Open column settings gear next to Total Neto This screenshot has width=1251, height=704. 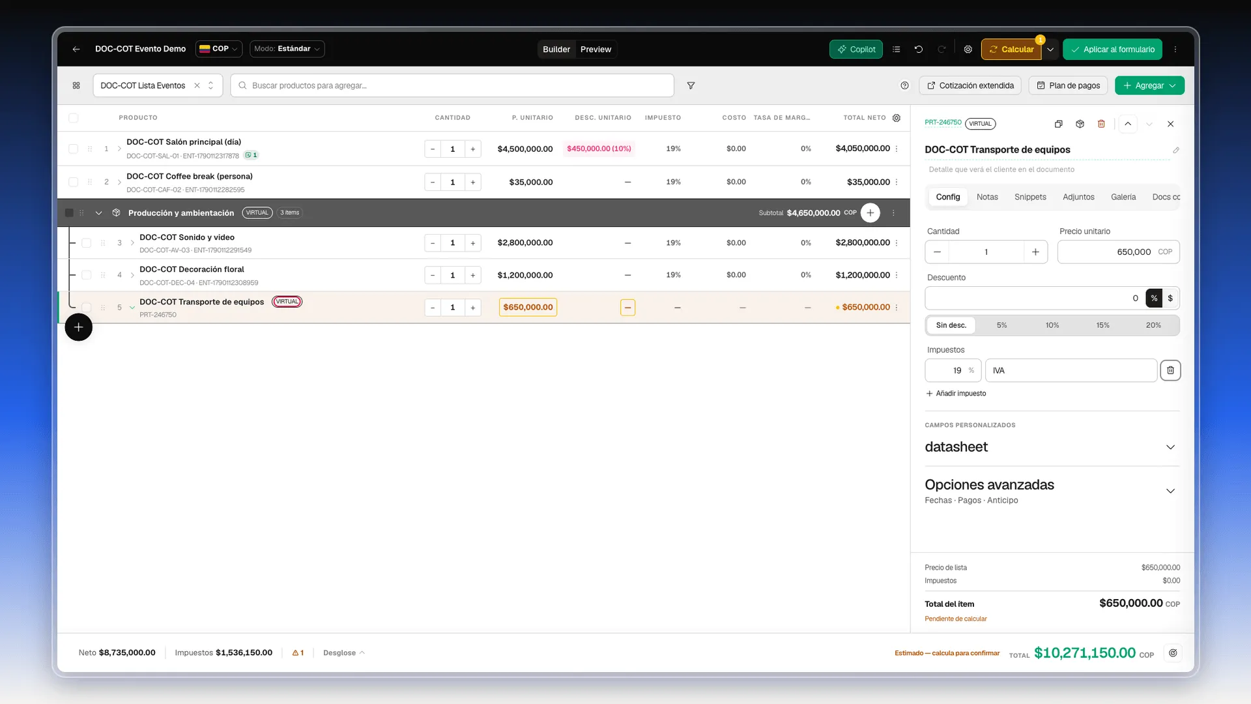pyautogui.click(x=897, y=118)
